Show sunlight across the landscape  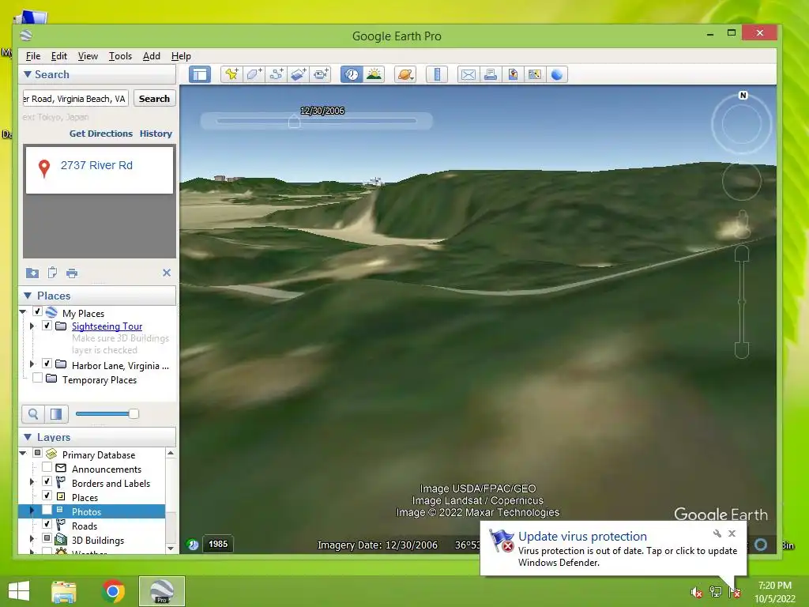(x=374, y=74)
